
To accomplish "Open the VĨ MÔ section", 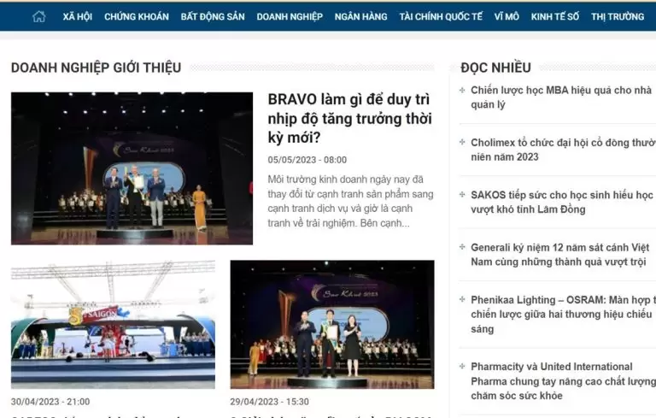I will [507, 17].
